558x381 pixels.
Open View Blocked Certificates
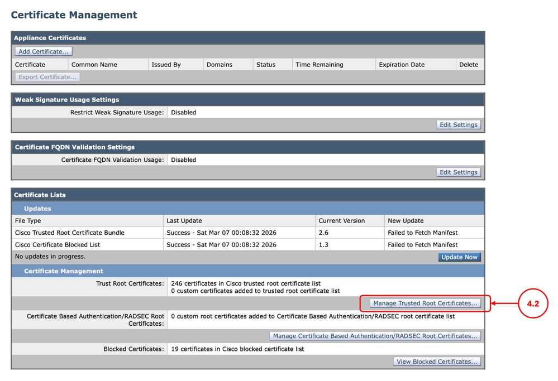pos(437,361)
